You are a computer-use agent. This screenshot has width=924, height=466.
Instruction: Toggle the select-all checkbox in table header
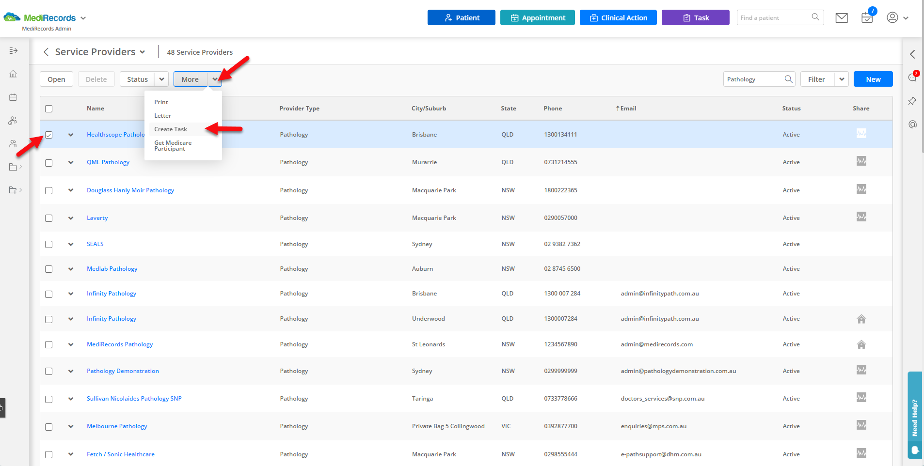(49, 109)
